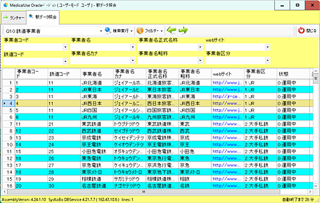Click the horizontal scrollbar thumb
Screen dimensions: 320x203
pyautogui.click(x=144, y=192)
